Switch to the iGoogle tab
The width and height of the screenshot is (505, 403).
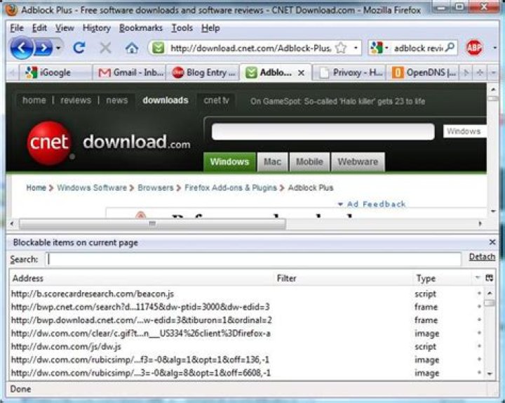tap(55, 72)
